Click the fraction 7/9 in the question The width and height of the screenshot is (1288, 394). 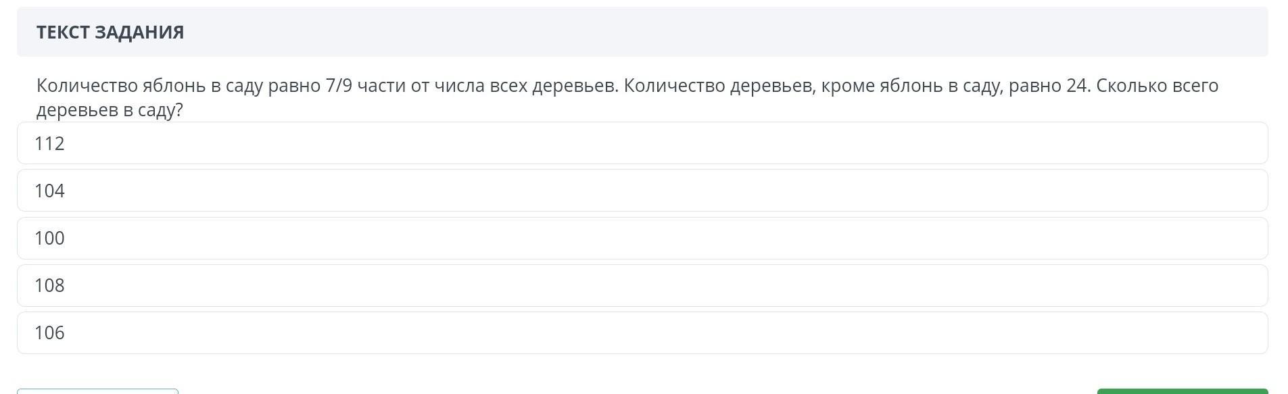coord(339,86)
